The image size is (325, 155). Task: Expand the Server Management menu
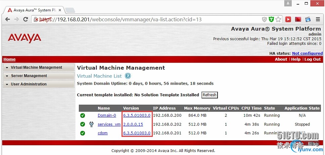point(39,76)
